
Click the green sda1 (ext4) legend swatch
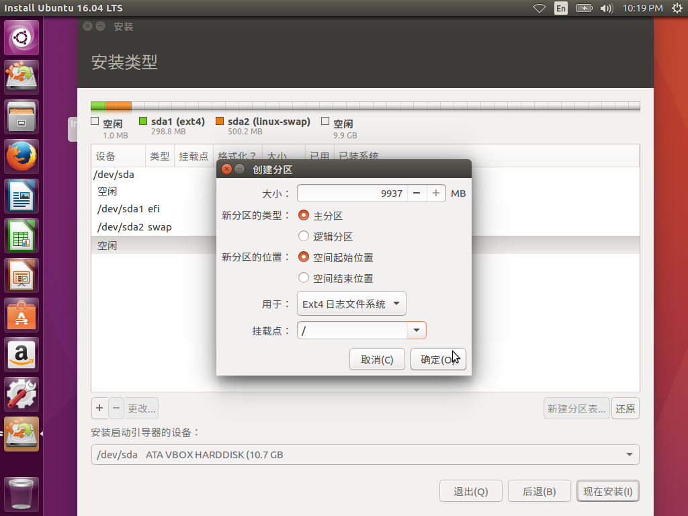click(x=143, y=121)
